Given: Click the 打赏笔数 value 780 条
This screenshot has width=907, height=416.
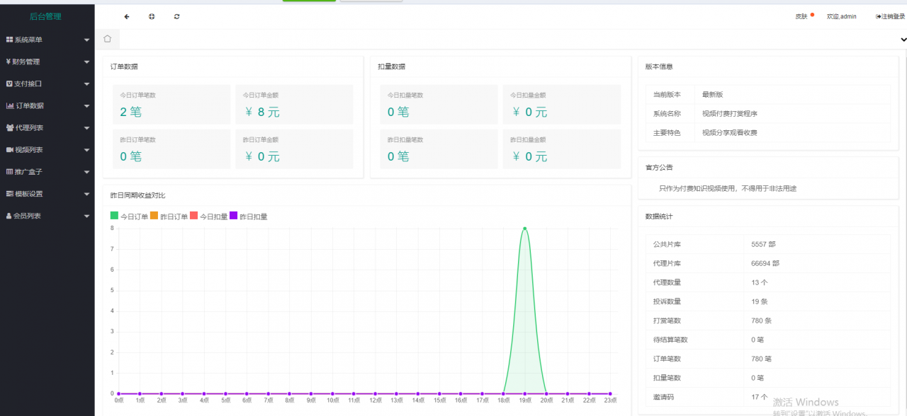Looking at the screenshot, I should (x=762, y=320).
